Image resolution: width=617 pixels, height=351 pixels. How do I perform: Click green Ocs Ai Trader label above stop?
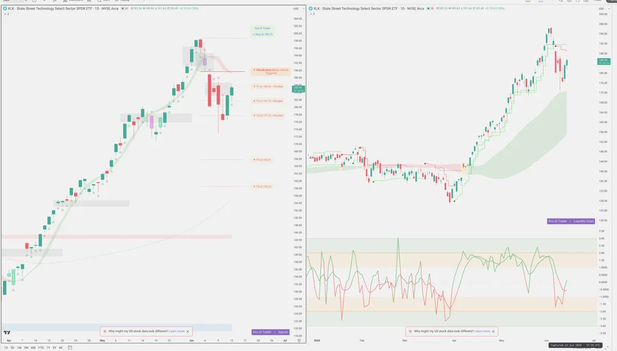263,28
